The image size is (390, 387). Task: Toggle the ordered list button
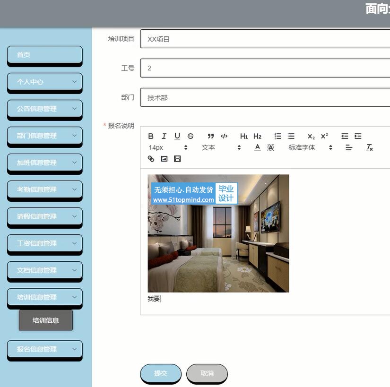point(278,136)
